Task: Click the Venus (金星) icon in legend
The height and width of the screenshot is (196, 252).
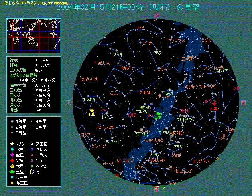Action: 12,154
